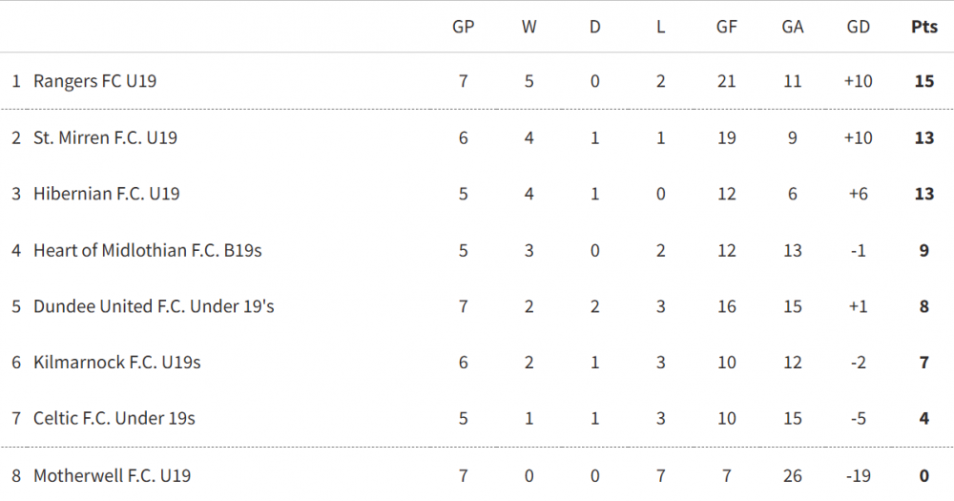Click the D column header
Image resolution: width=954 pixels, height=501 pixels.
pyautogui.click(x=594, y=27)
